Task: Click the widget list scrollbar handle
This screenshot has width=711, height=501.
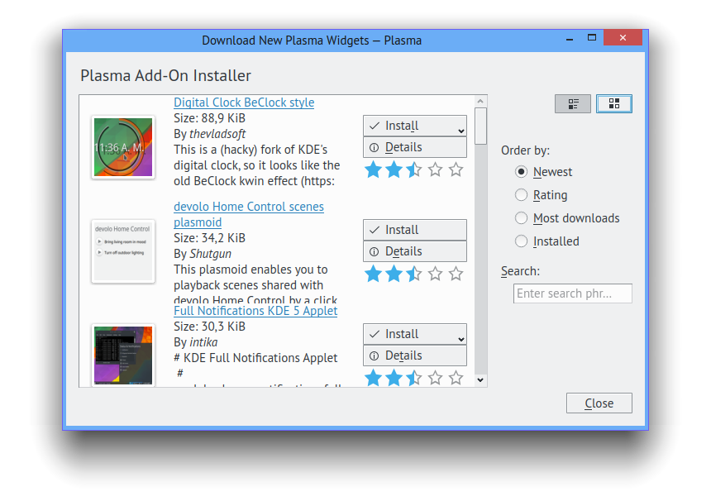Action: [x=480, y=126]
